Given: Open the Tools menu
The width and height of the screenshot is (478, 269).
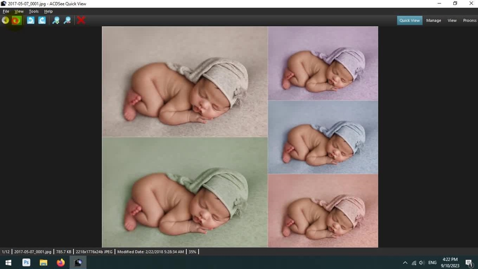Looking at the screenshot, I should tap(34, 11).
